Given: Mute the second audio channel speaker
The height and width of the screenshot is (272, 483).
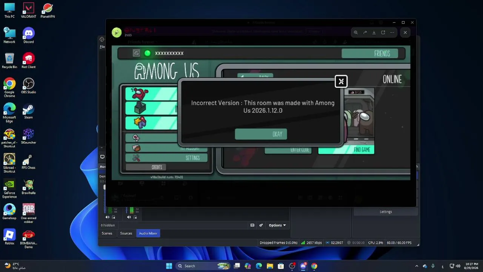Looking at the screenshot, I should [129, 217].
